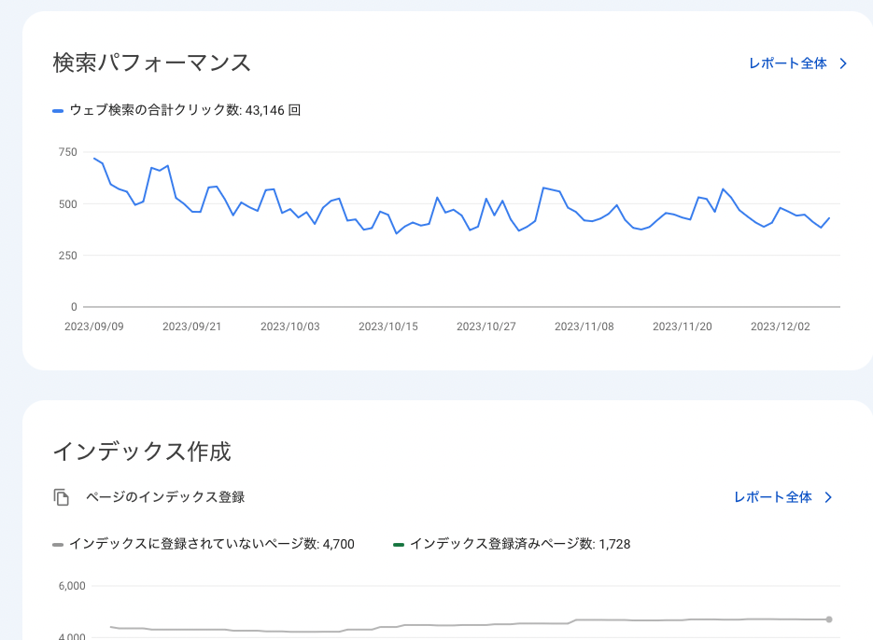Click the chevron beside the top レポート全体
Screen dimensions: 873x640
click(843, 63)
